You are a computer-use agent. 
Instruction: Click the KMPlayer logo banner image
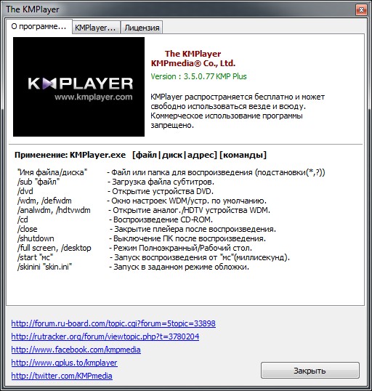coord(78,86)
